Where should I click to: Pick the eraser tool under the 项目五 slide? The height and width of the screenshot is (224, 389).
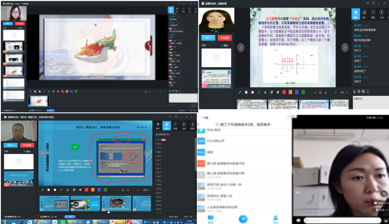(74, 190)
